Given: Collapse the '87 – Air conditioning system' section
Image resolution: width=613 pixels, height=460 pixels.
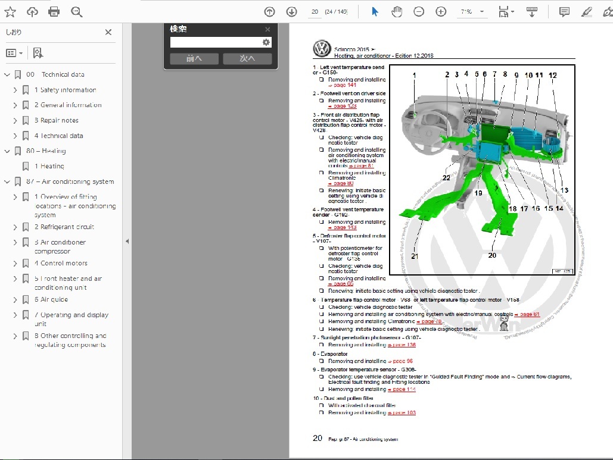Looking at the screenshot, I should 7,182.
